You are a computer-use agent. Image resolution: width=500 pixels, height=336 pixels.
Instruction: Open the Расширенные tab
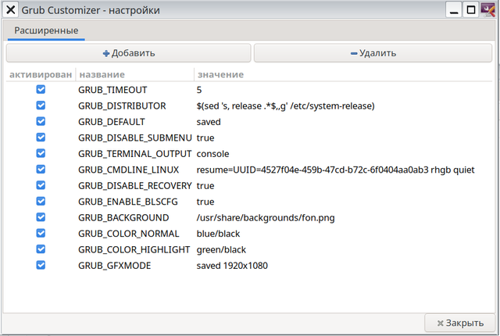pyautogui.click(x=46, y=30)
